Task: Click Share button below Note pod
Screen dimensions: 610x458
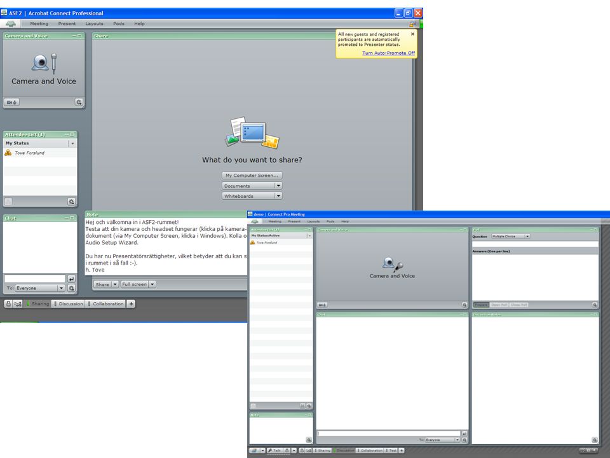Action: click(102, 284)
